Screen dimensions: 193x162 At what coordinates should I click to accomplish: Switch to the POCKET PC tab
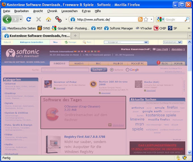click(x=137, y=63)
